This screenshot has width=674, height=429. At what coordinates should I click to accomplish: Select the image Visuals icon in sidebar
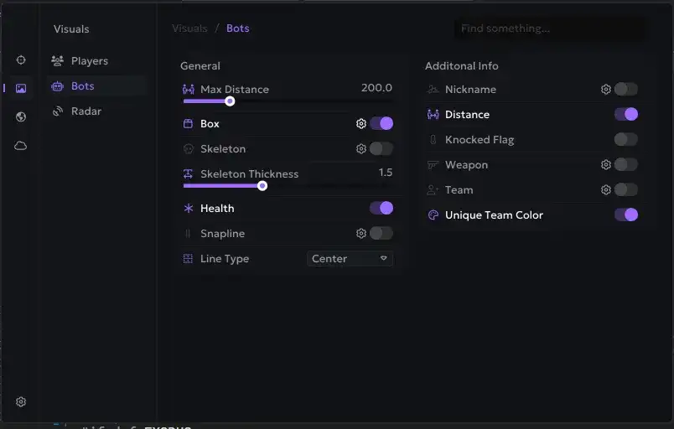coord(21,88)
